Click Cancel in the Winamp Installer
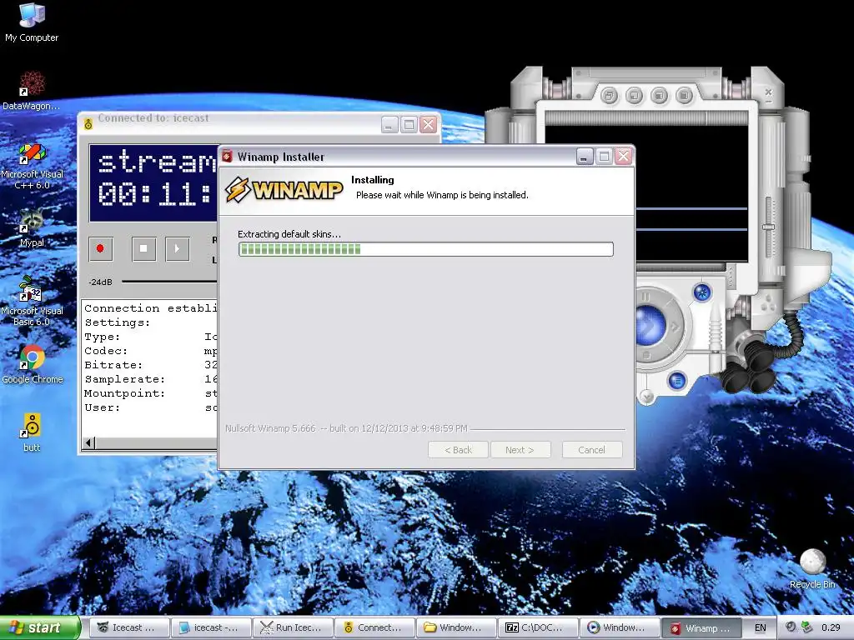The width and height of the screenshot is (854, 640). tap(592, 449)
